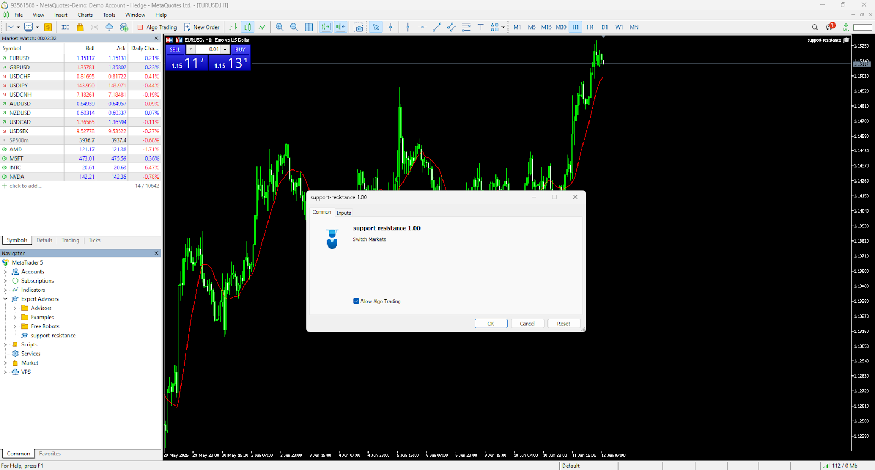The height and width of the screenshot is (470, 875).
Task: Uncheck Allow Algo Trading checkbox
Action: [357, 301]
